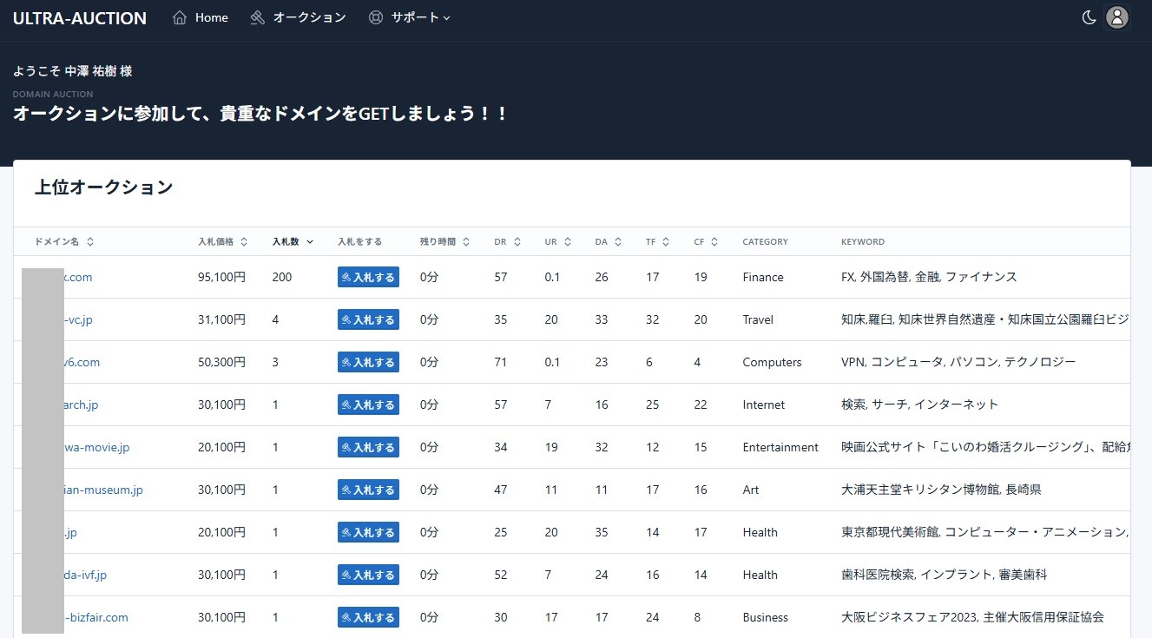1152x638 pixels.
Task: Click 入札する button in Art row
Action: tap(368, 490)
